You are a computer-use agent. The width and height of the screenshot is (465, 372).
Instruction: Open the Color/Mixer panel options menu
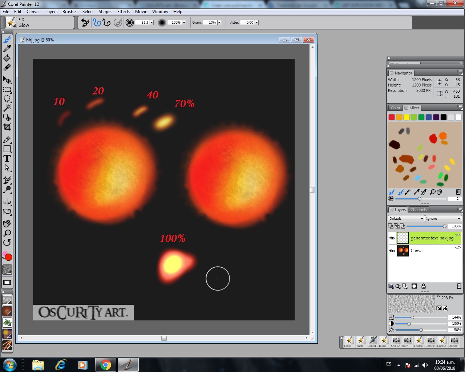460,108
